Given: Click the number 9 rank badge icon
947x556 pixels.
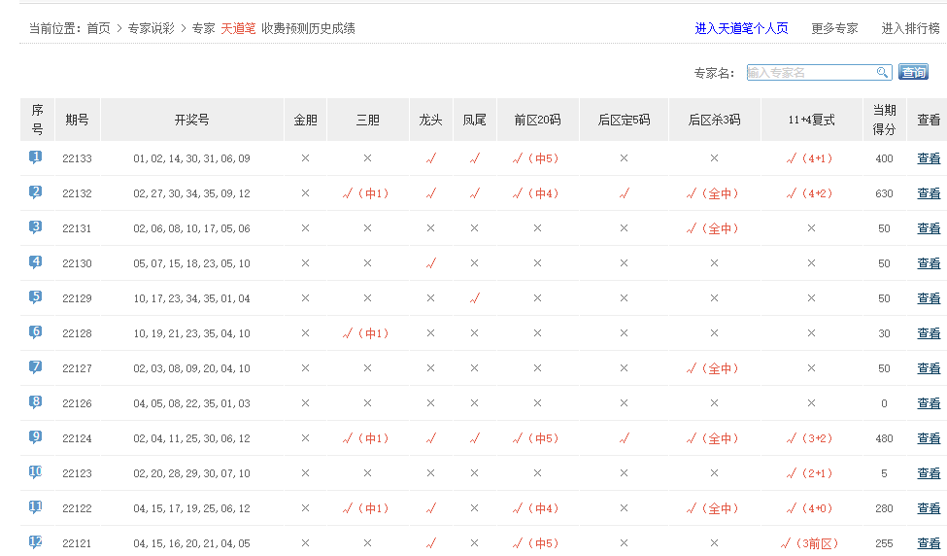Looking at the screenshot, I should tap(36, 437).
